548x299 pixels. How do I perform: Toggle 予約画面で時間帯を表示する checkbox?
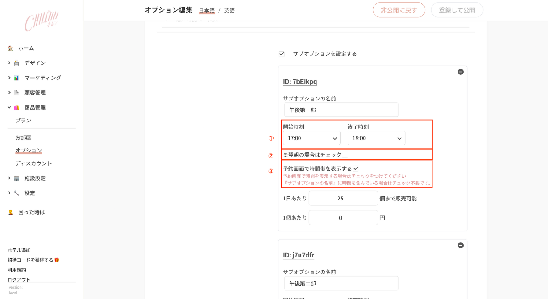(x=356, y=168)
